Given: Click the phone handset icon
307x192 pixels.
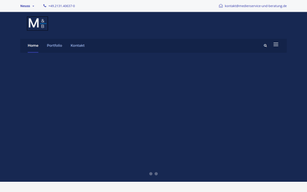Looking at the screenshot, I should (x=45, y=6).
